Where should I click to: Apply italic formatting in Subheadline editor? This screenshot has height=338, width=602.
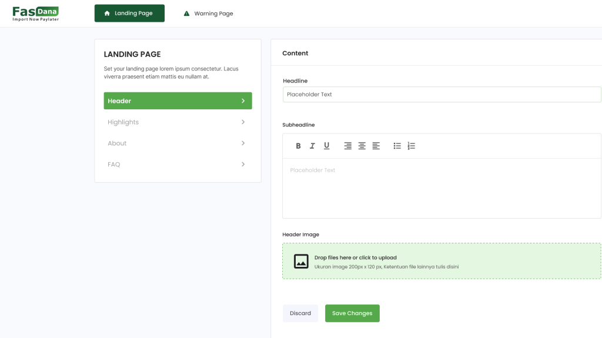point(312,146)
